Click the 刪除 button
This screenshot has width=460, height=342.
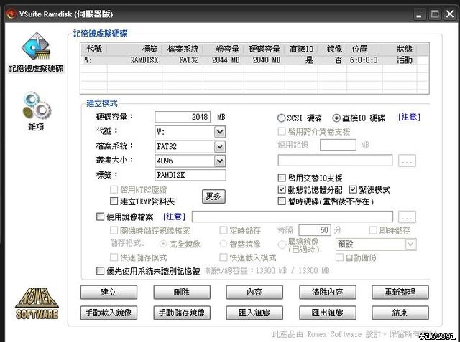click(x=182, y=292)
